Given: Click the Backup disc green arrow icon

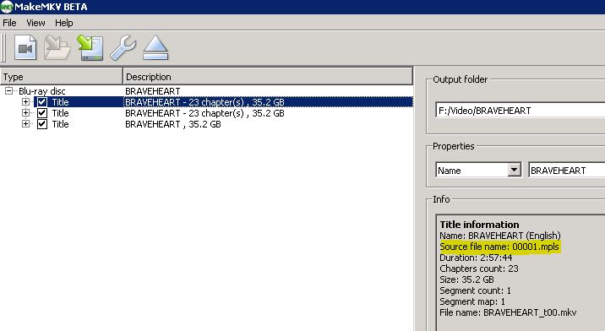Looking at the screenshot, I should (90, 48).
